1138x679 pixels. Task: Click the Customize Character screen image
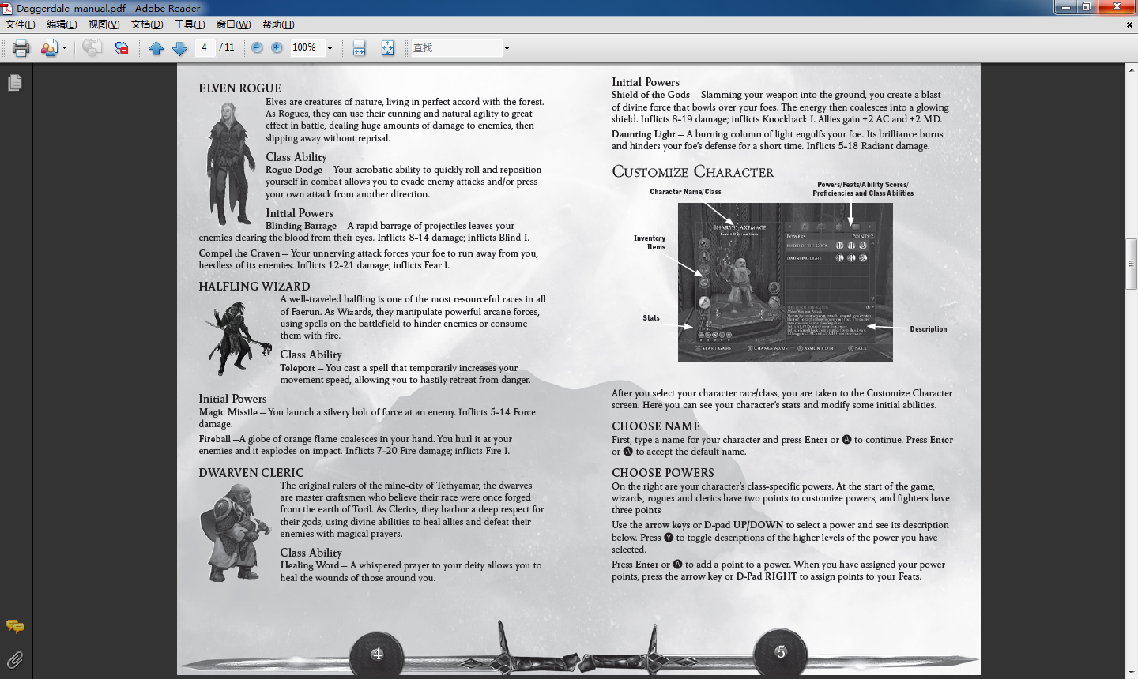[x=786, y=283]
